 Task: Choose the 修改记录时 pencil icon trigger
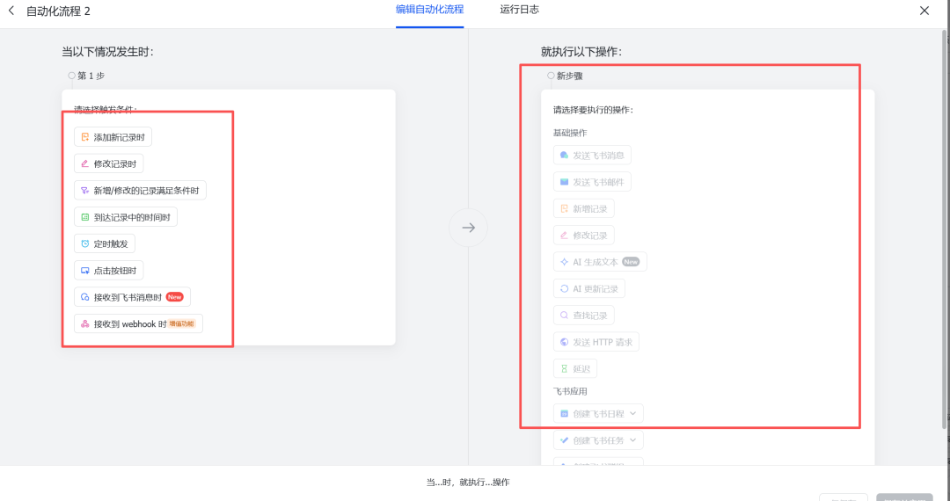pos(85,163)
